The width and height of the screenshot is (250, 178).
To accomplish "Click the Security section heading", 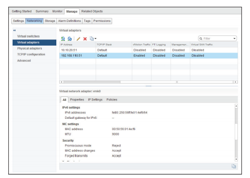I will point(68,141).
